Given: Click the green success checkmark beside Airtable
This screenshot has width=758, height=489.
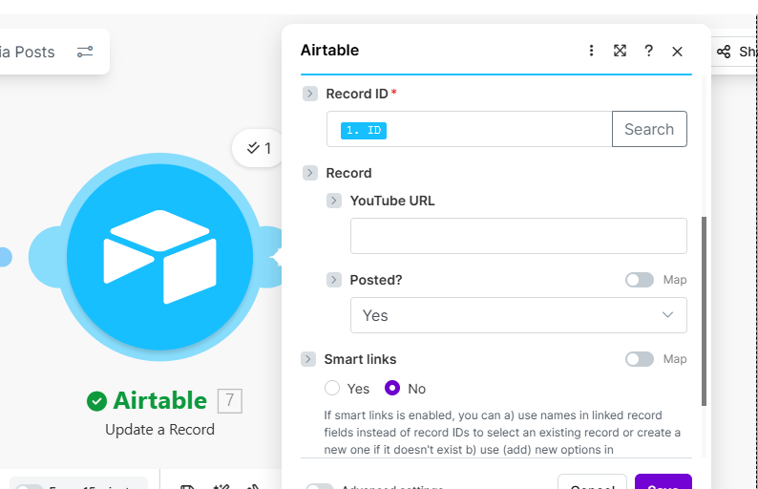Looking at the screenshot, I should pyautogui.click(x=96, y=401).
